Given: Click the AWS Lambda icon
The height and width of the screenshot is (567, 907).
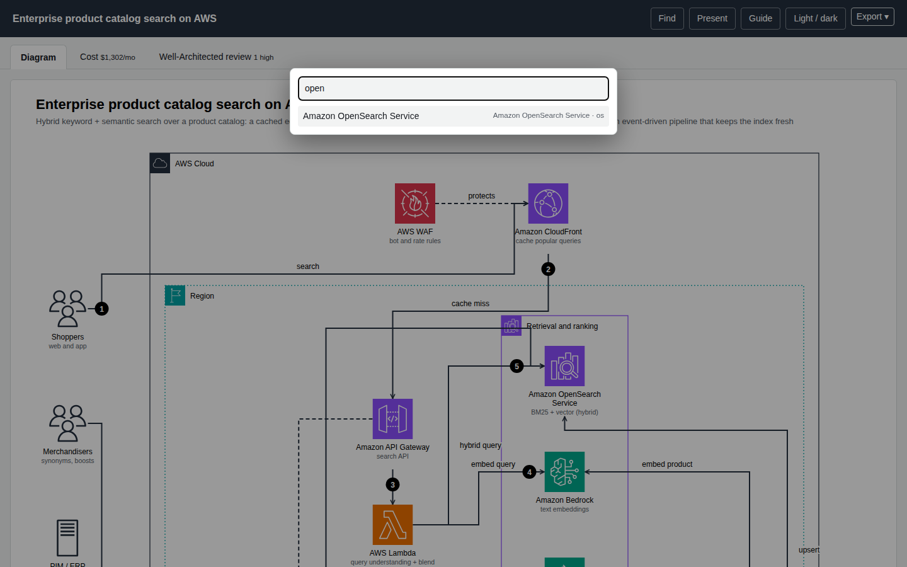Looking at the screenshot, I should [x=392, y=525].
